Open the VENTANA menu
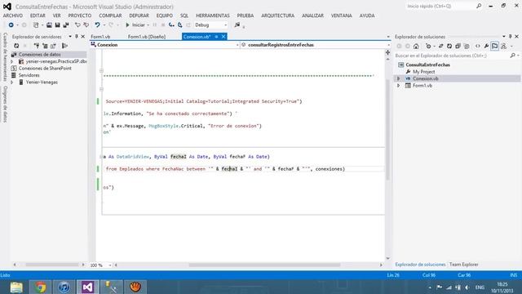This screenshot has height=294, width=522. 341,16
